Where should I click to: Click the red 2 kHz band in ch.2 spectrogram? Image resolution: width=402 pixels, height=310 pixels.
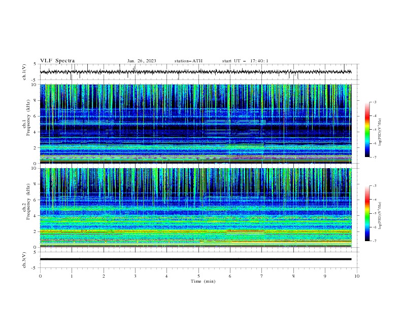(x=245, y=230)
